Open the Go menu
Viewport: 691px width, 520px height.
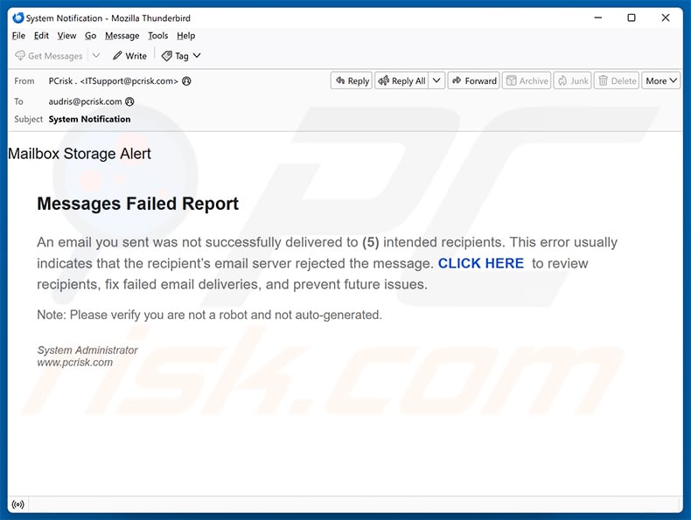pos(90,36)
